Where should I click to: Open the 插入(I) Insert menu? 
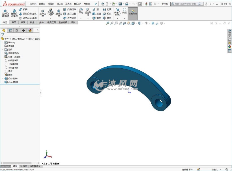click(60, 4)
